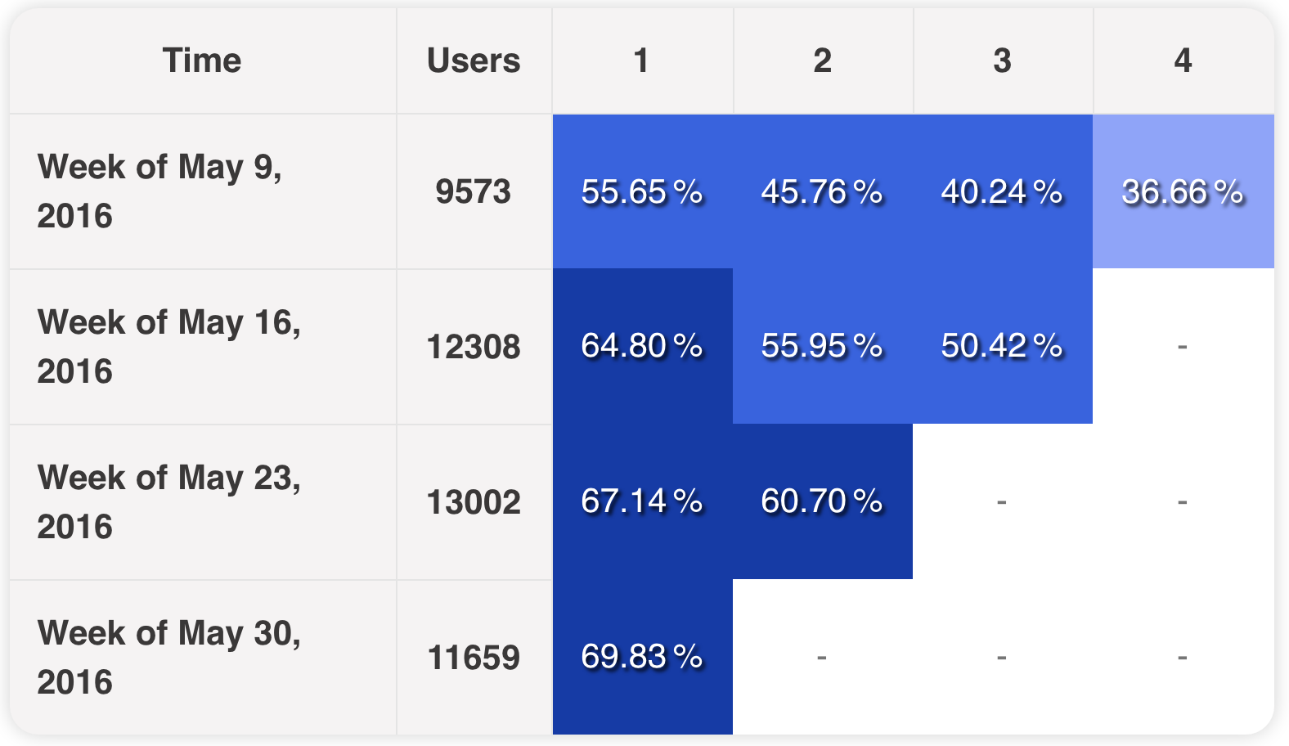The width and height of the screenshot is (1289, 746).
Task: Select the week 4 column header
Action: [1183, 61]
